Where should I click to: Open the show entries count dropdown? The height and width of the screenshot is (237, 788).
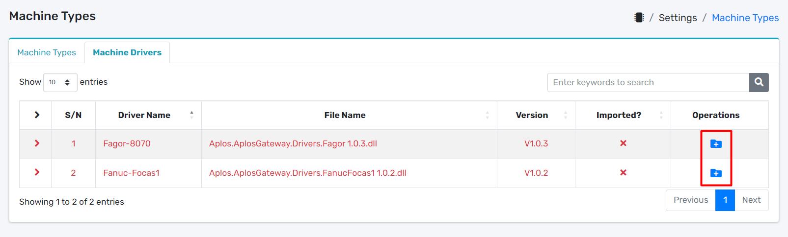tap(60, 82)
